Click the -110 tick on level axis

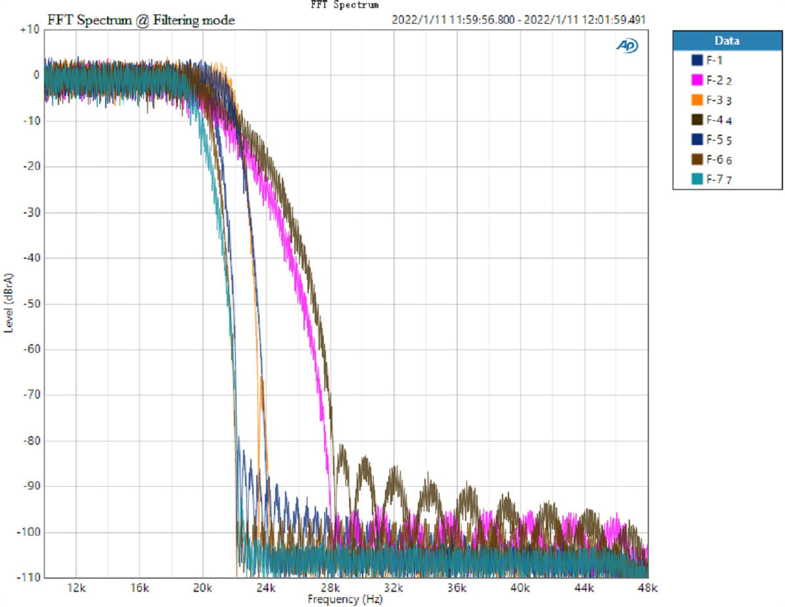point(28,577)
